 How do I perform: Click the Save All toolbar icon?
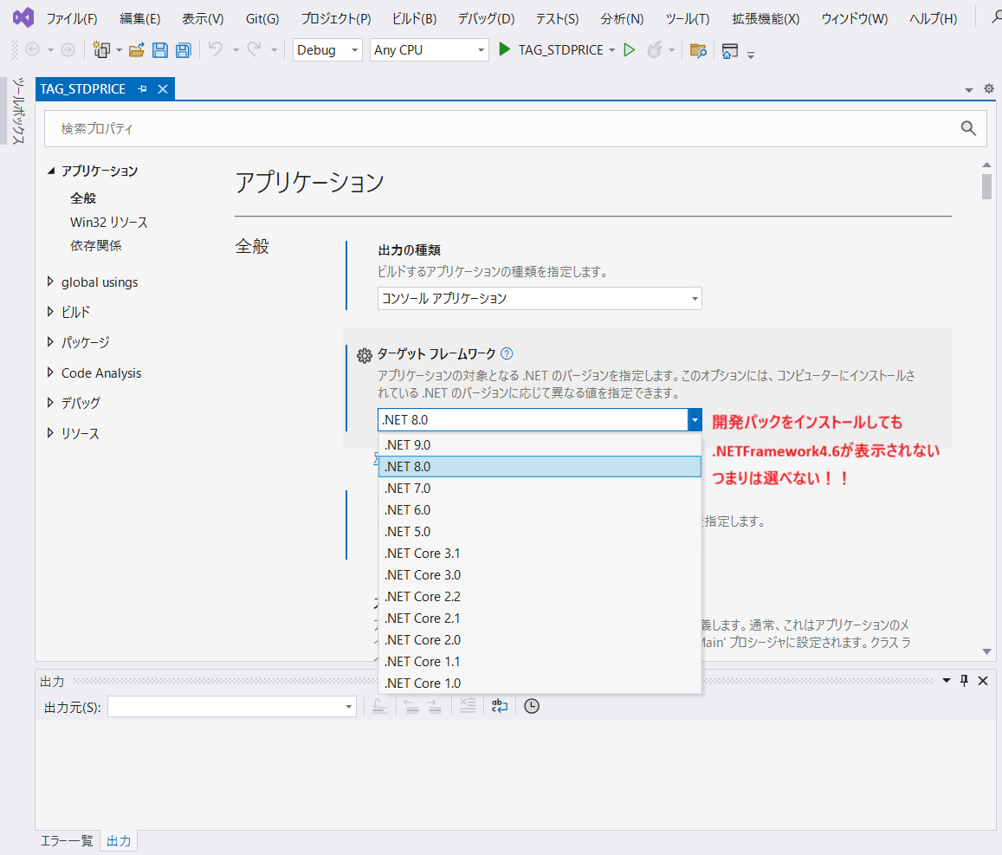coord(183,50)
